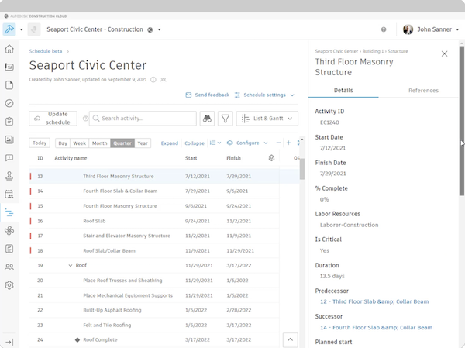
Task: Click the Activity name column header
Action: (x=71, y=158)
